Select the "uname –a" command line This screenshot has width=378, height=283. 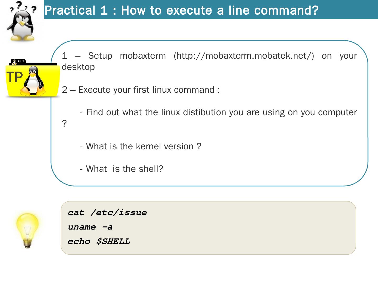tap(90, 227)
